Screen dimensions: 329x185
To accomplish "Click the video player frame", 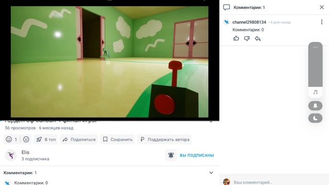I will pos(109,62).
